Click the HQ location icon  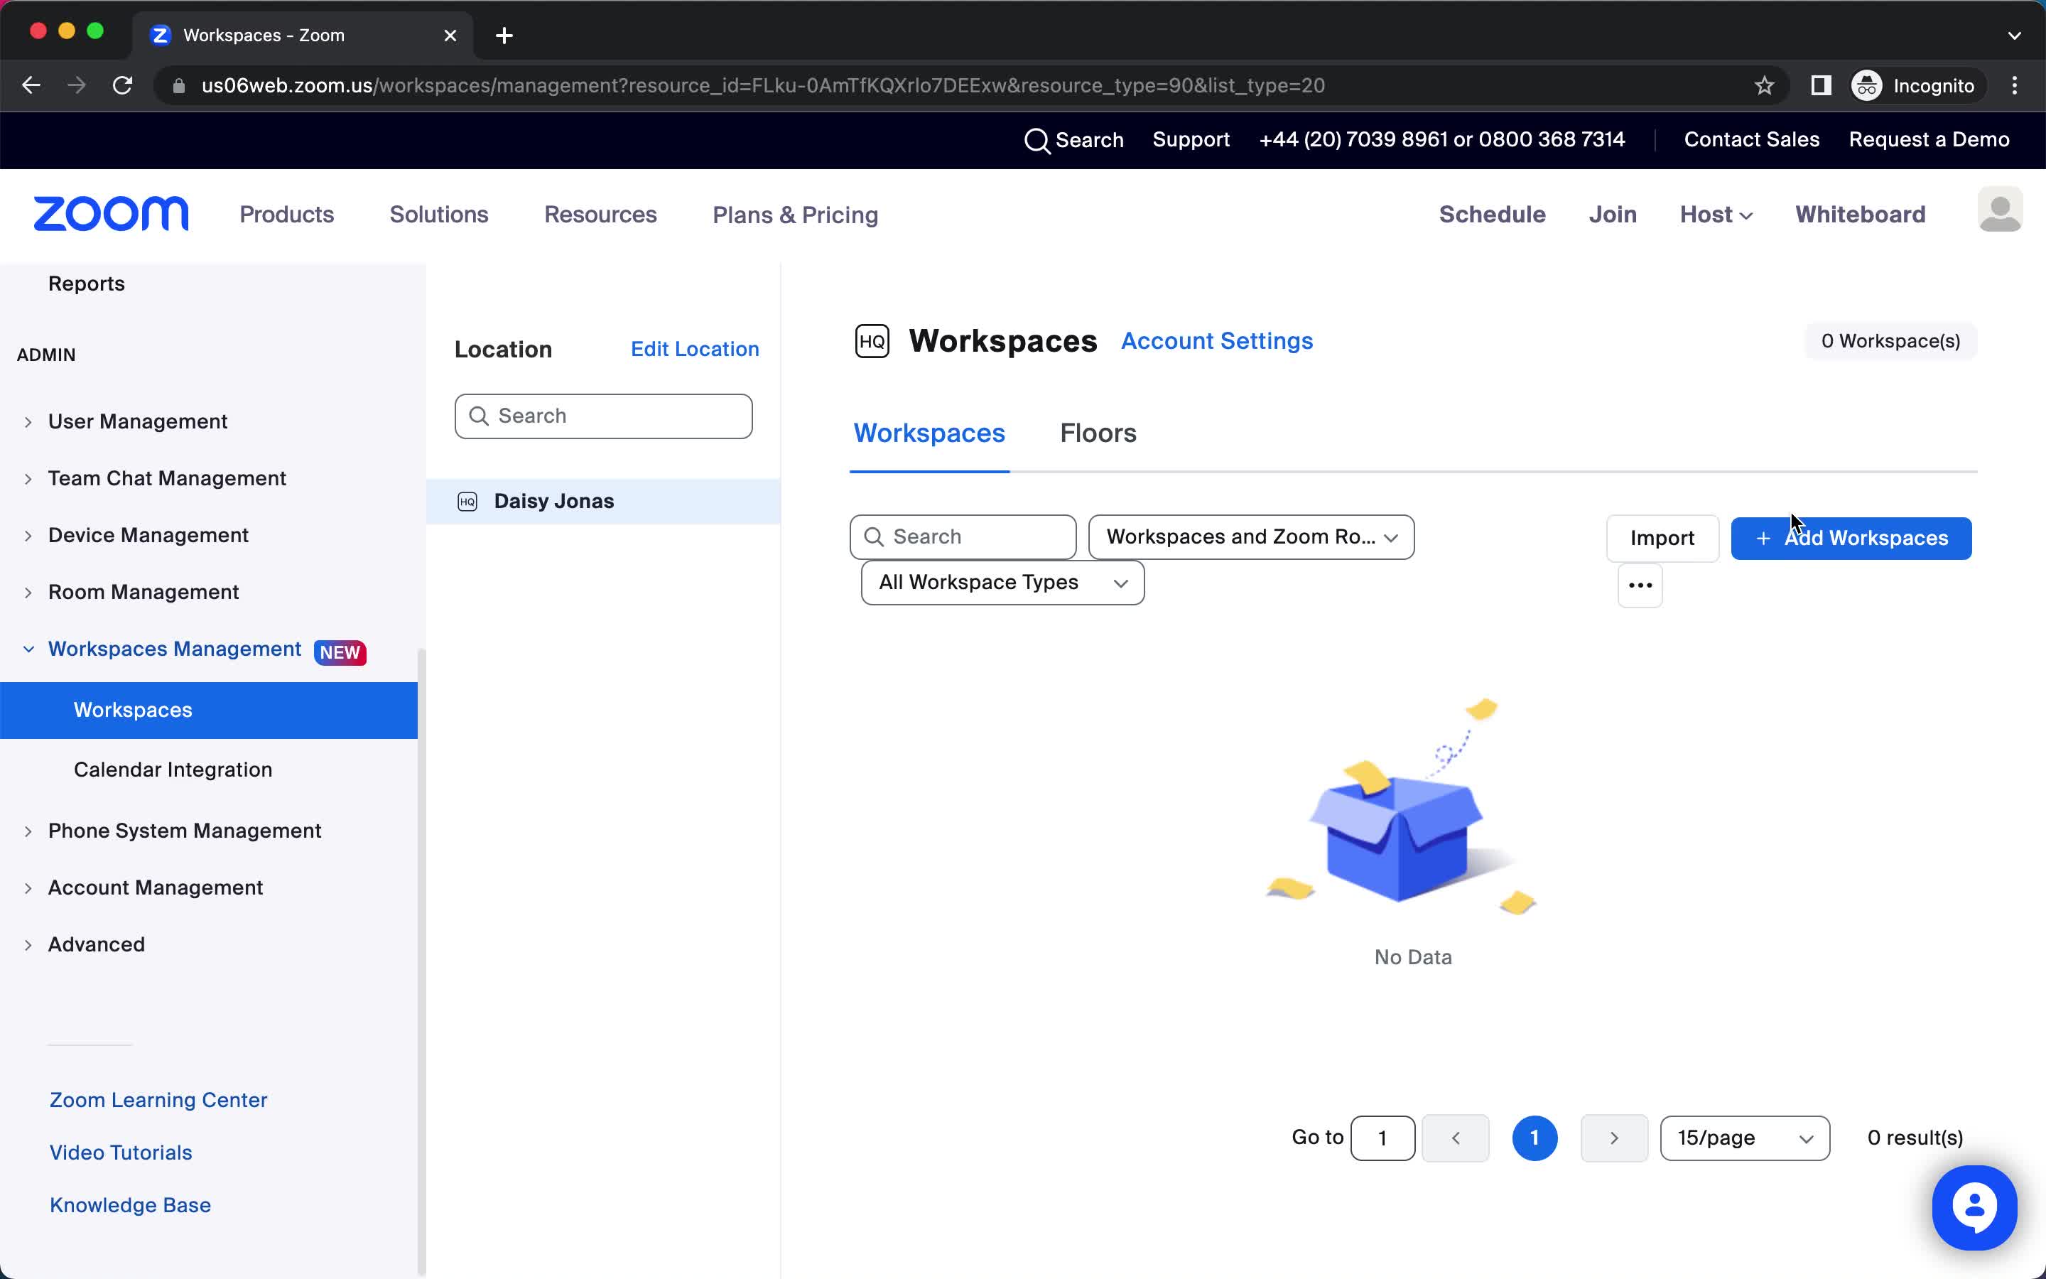pyautogui.click(x=872, y=340)
